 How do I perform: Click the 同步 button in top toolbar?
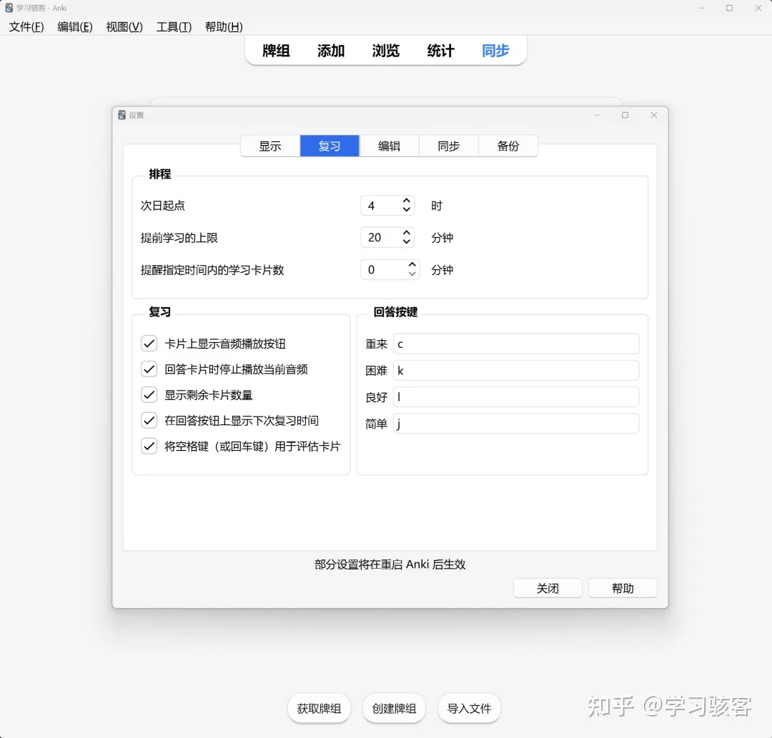(x=495, y=51)
